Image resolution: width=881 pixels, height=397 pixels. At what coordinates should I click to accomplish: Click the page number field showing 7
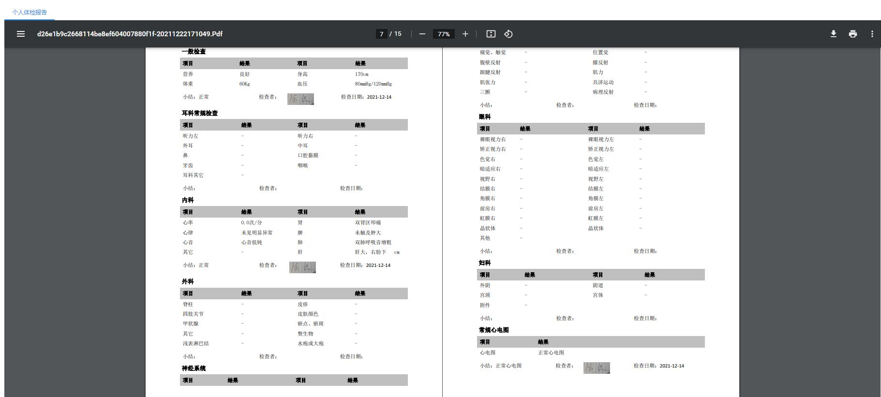[x=381, y=34]
